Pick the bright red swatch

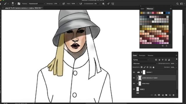pyautogui.click(x=160, y=36)
